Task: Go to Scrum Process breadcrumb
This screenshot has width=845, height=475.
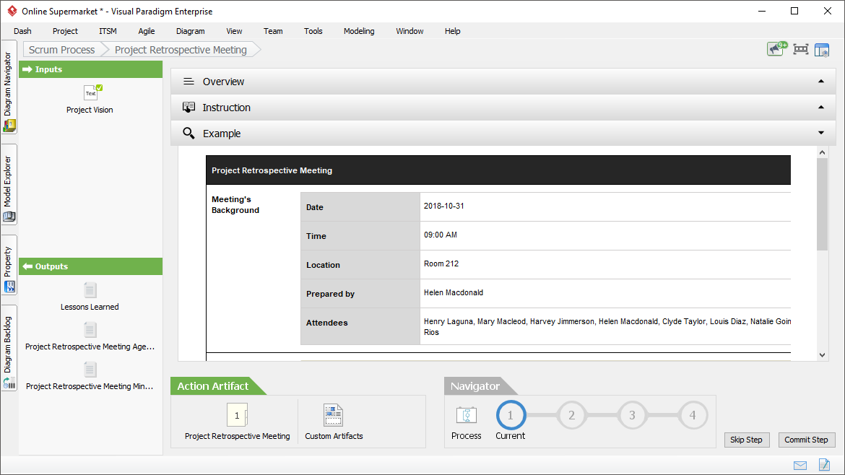Action: 62,50
